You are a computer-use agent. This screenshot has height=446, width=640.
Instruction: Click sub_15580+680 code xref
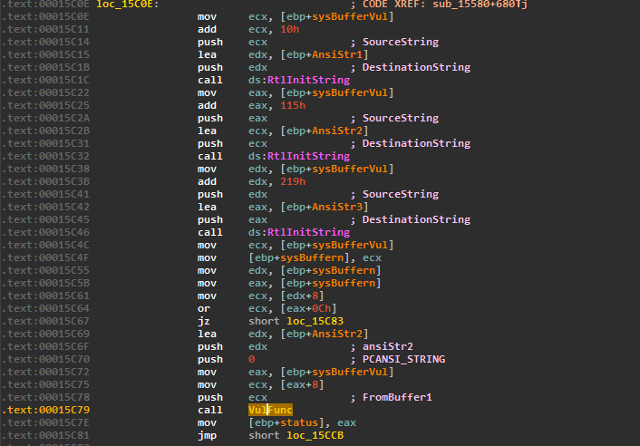pos(480,5)
